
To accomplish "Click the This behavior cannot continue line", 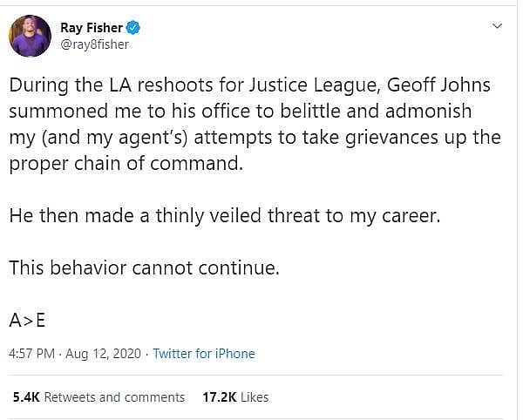I will [x=144, y=268].
